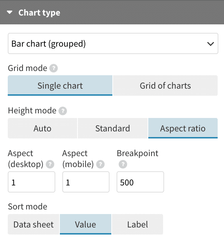The width and height of the screenshot is (224, 243).
Task: Show help for Aspect (desktop)
Action: click(x=50, y=164)
